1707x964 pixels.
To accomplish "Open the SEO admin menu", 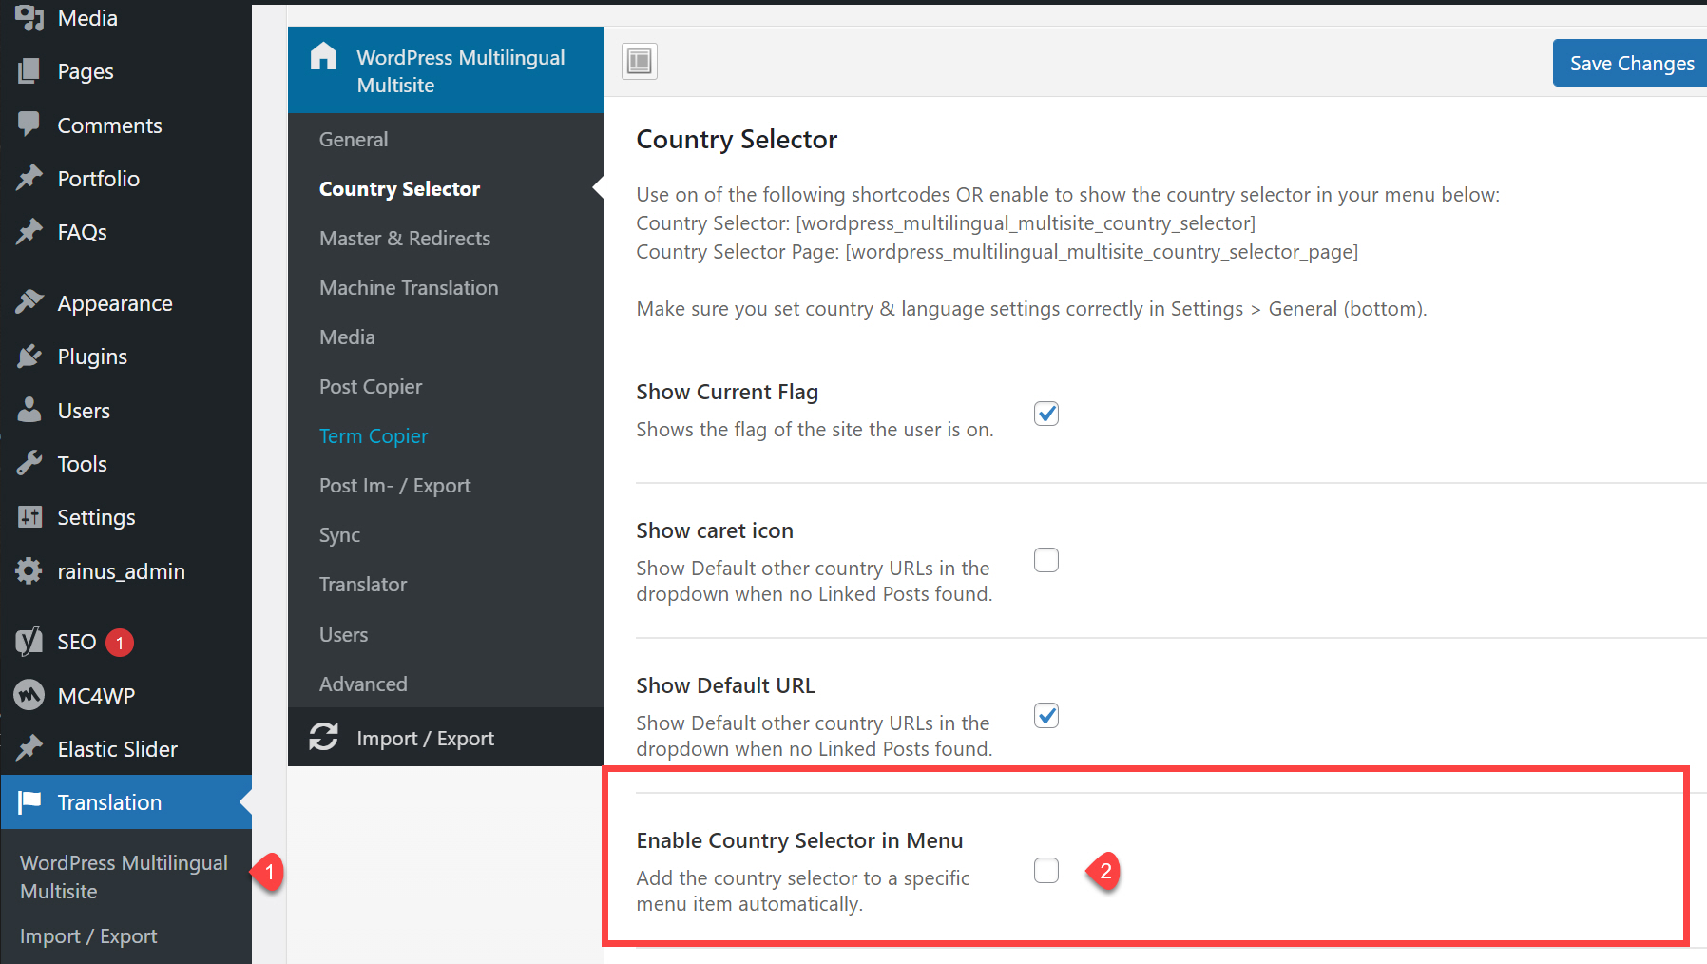I will click(x=125, y=642).
